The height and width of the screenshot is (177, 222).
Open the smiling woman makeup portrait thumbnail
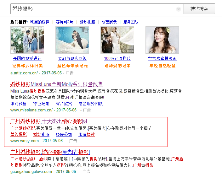(x=162, y=40)
